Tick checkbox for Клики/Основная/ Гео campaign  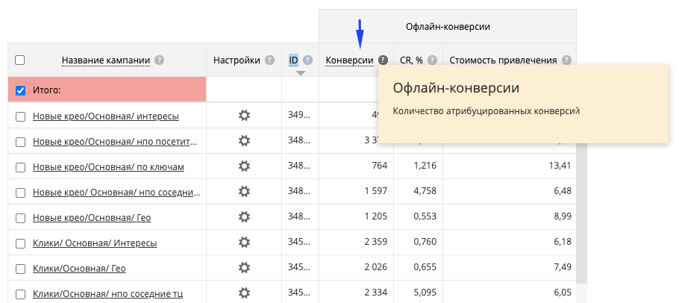pyautogui.click(x=20, y=267)
